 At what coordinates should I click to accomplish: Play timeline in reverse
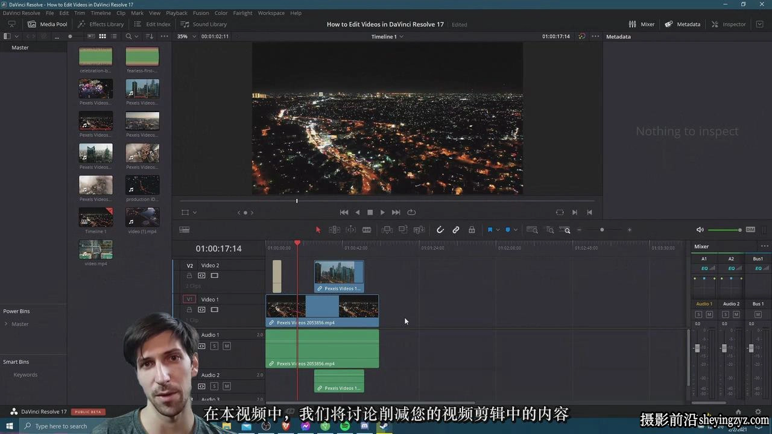(357, 212)
